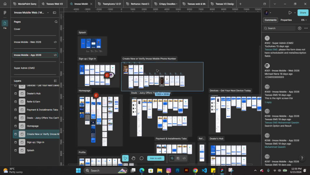Screen dimensions: 310x175
Task: Toggle expand box for Splash layer
Action: (15, 150)
